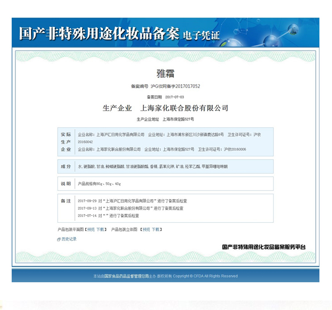
Task: Click the ingredients list starting with 水, 硬脂酸
Action: [x=153, y=166]
